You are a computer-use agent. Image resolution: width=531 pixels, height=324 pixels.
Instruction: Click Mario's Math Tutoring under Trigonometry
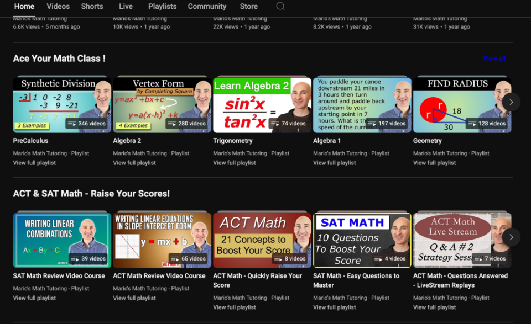coord(240,153)
